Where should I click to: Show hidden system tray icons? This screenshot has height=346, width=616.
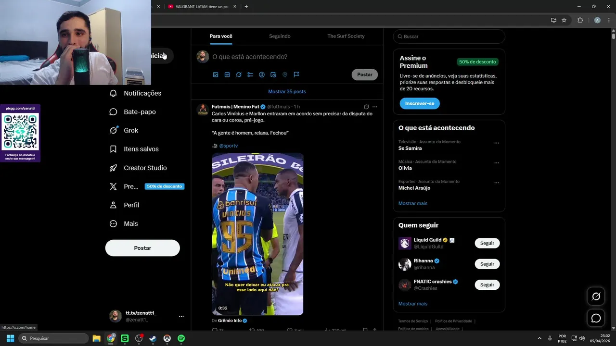tap(539, 338)
